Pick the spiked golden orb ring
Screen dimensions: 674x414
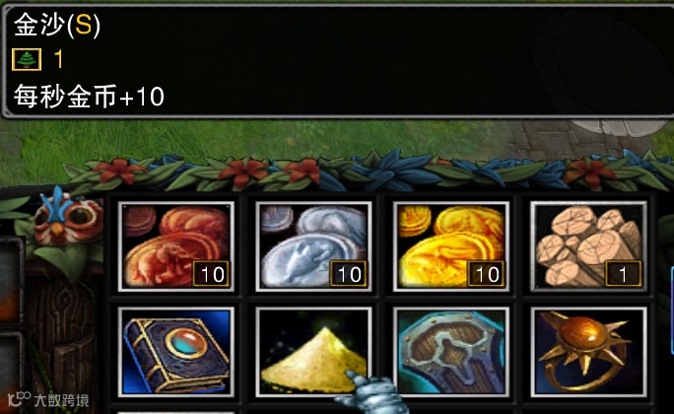pyautogui.click(x=589, y=352)
